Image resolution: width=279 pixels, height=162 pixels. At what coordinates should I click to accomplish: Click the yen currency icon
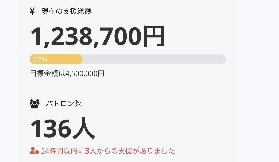click(32, 11)
